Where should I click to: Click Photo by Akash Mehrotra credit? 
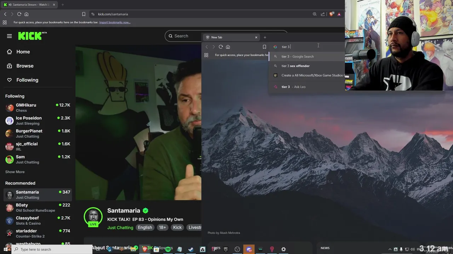(224, 233)
